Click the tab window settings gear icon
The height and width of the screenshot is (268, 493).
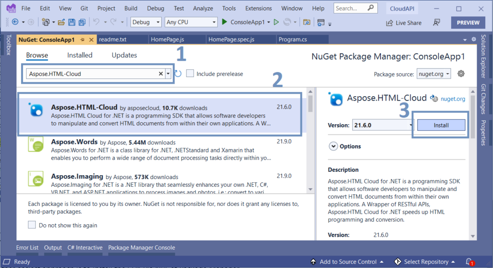click(x=474, y=39)
